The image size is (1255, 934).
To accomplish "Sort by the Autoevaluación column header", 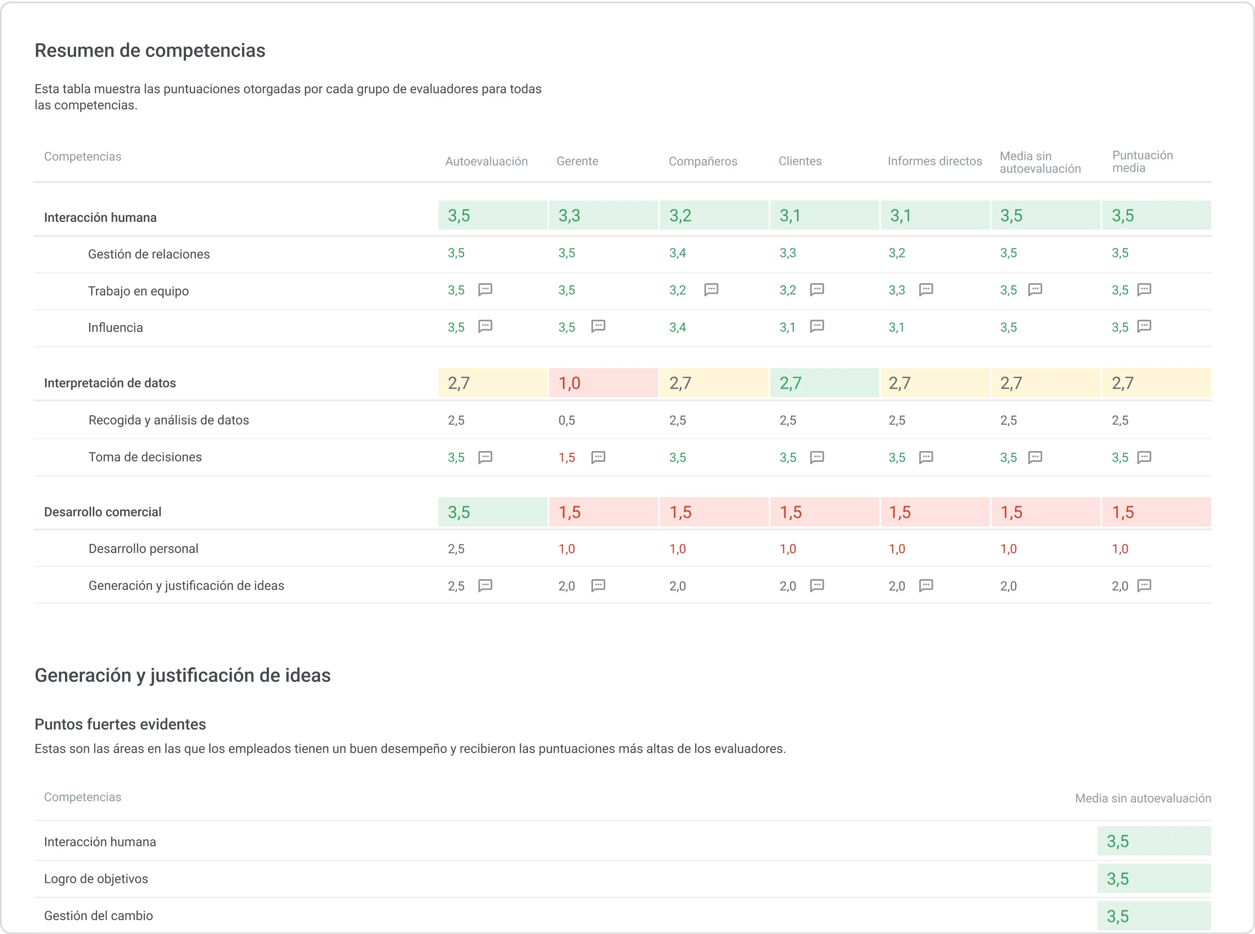I will point(486,161).
